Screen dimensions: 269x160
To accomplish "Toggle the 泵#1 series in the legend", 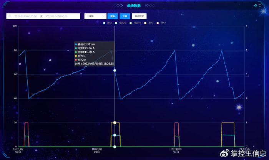I will (149, 23).
